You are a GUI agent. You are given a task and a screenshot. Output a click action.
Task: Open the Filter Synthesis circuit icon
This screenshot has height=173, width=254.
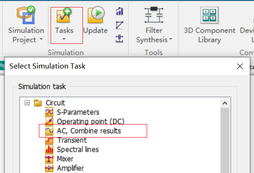click(154, 15)
